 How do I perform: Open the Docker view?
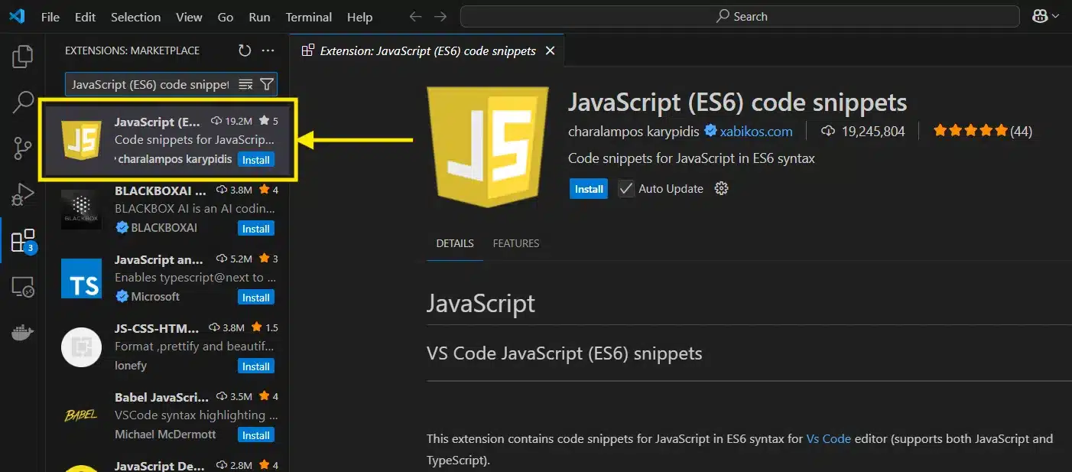[x=23, y=333]
